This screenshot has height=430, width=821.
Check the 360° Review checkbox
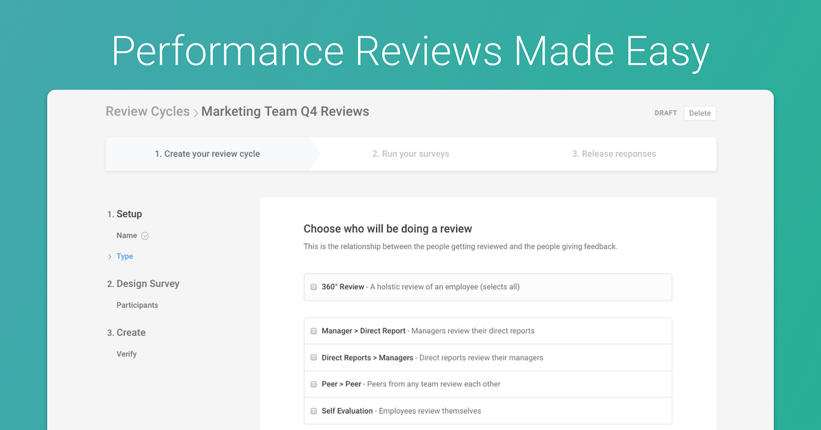pos(313,287)
